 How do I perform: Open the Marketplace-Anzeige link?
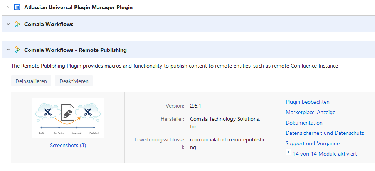[x=310, y=112]
